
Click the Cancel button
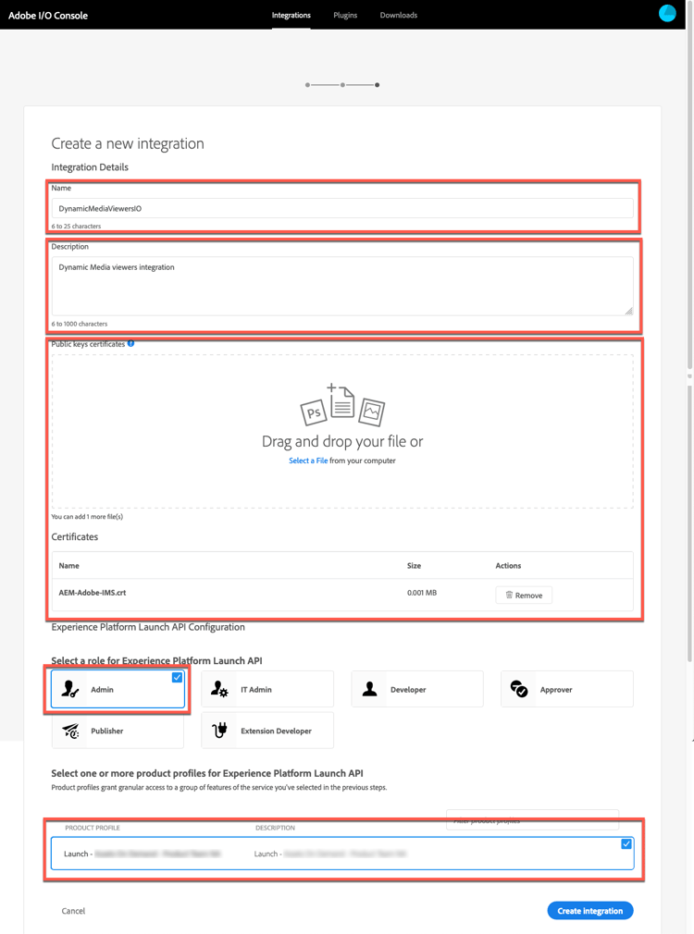(73, 911)
